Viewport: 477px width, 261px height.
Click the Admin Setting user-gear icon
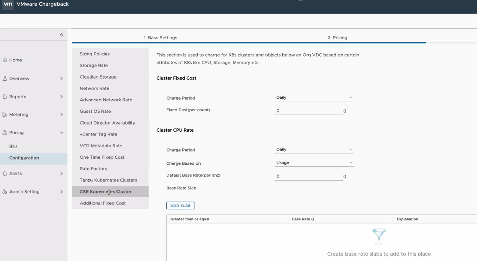(5, 192)
